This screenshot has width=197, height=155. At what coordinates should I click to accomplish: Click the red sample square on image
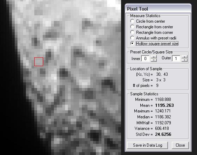pos(39,61)
